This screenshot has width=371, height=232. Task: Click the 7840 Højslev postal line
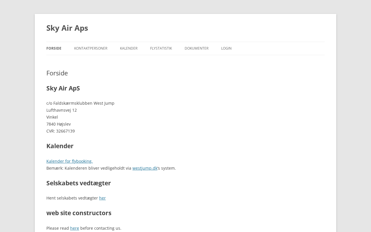point(59,124)
